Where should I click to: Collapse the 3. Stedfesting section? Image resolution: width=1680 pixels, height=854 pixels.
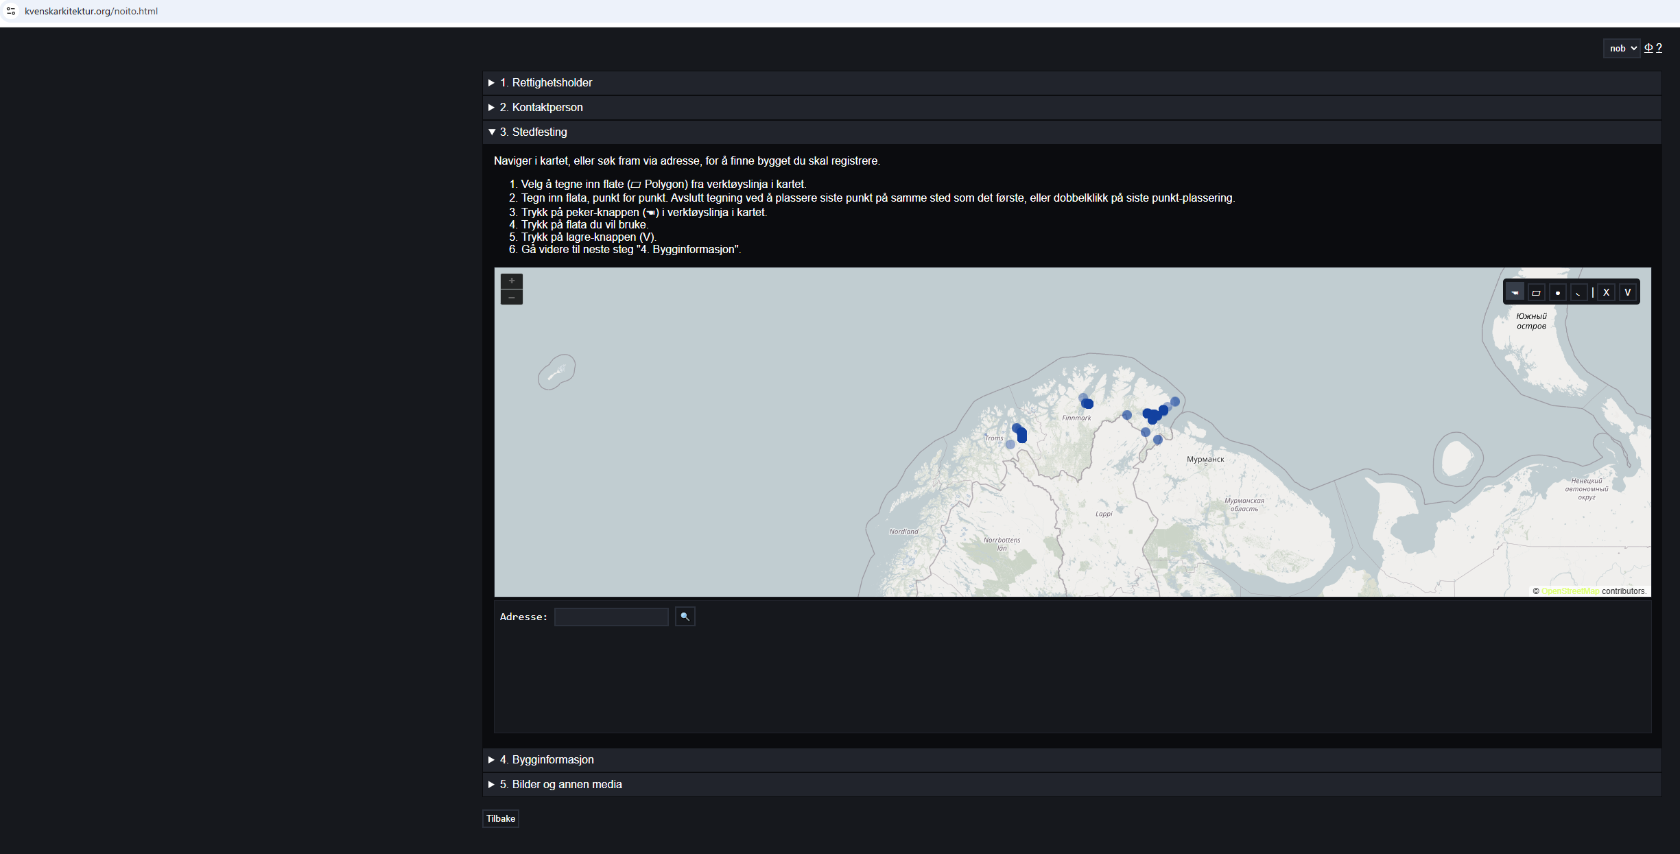point(539,132)
